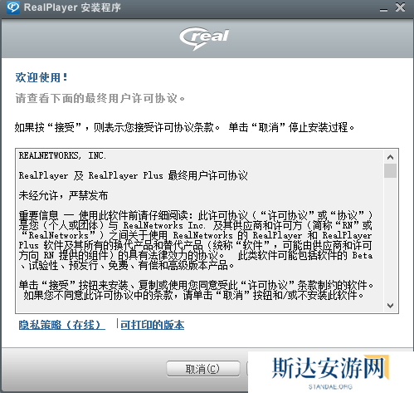414x393 pixels.
Task: Click the license scrollbar down arrow
Action: [390, 306]
